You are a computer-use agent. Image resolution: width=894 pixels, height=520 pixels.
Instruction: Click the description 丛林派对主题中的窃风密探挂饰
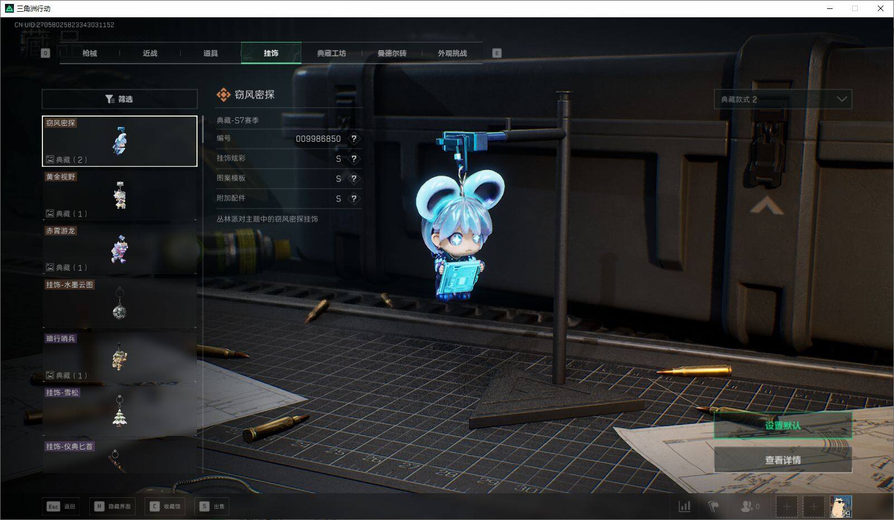267,219
